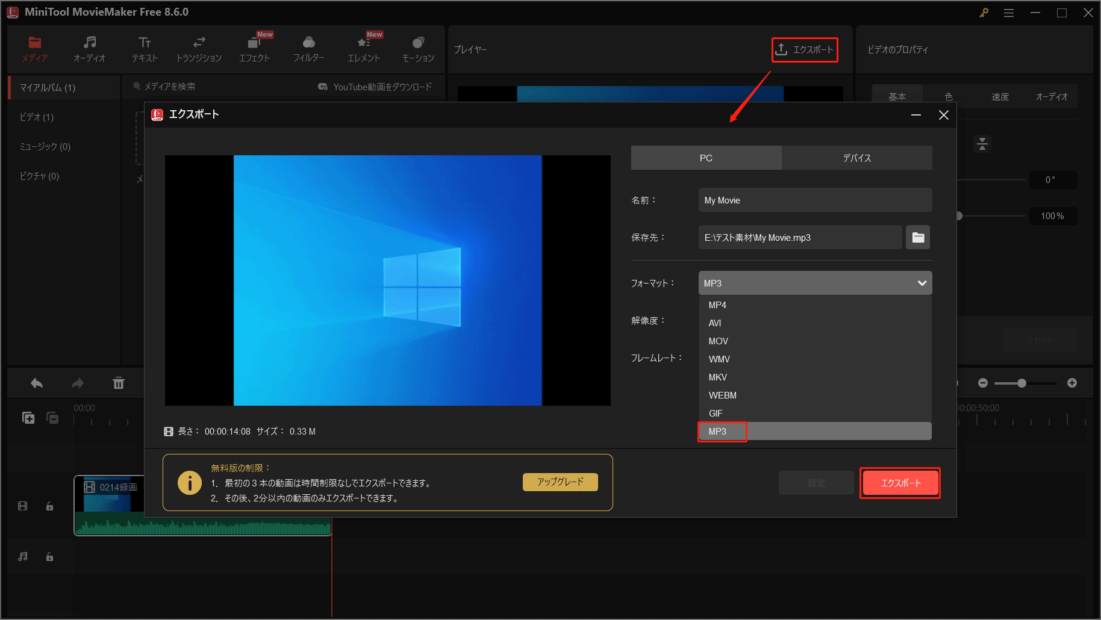Open the フィルター (Filters) panel

point(308,48)
